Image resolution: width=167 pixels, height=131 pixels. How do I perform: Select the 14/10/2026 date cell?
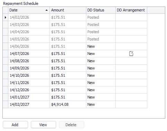[x=29, y=75]
